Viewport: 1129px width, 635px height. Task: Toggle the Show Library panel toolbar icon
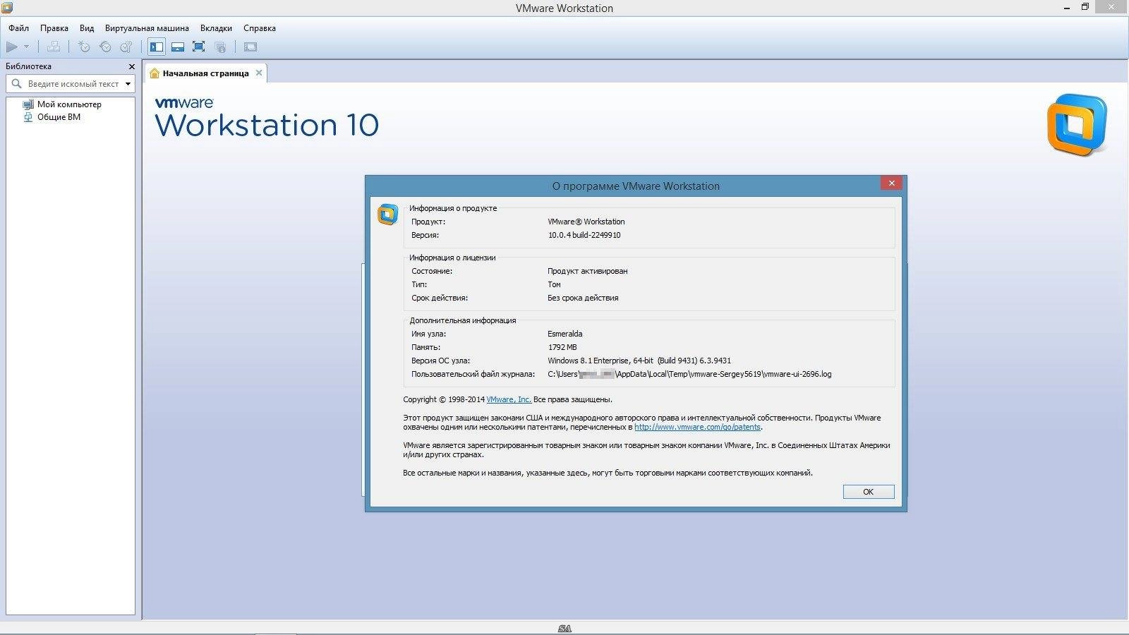point(157,47)
